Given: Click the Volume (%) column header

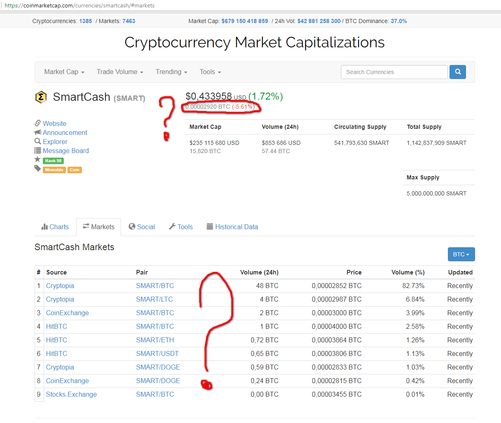Looking at the screenshot, I should [408, 272].
